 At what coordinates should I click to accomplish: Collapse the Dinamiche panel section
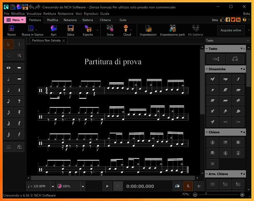click(x=207, y=69)
